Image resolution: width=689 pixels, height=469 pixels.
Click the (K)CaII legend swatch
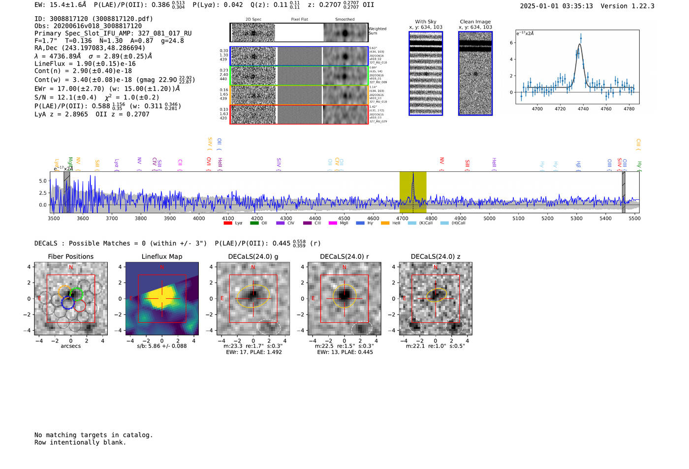[412, 223]
